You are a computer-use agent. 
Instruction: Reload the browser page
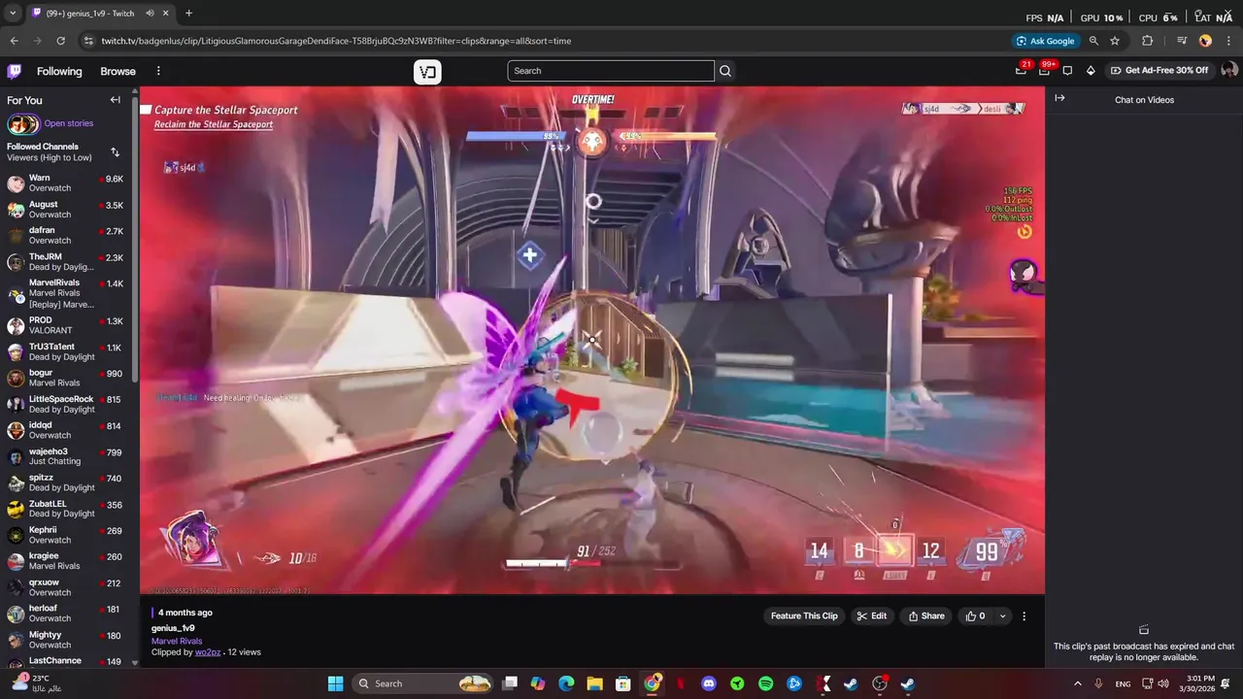tap(60, 41)
